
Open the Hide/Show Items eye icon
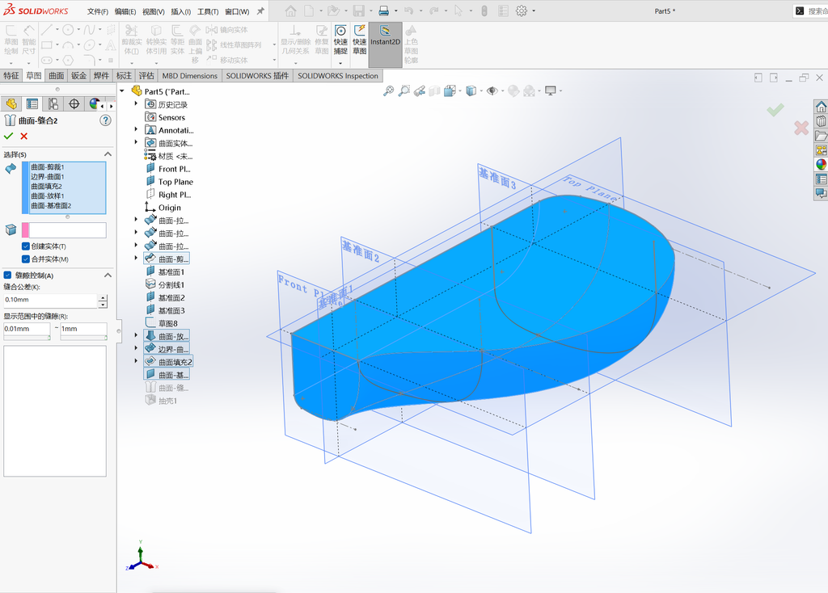[x=492, y=90]
